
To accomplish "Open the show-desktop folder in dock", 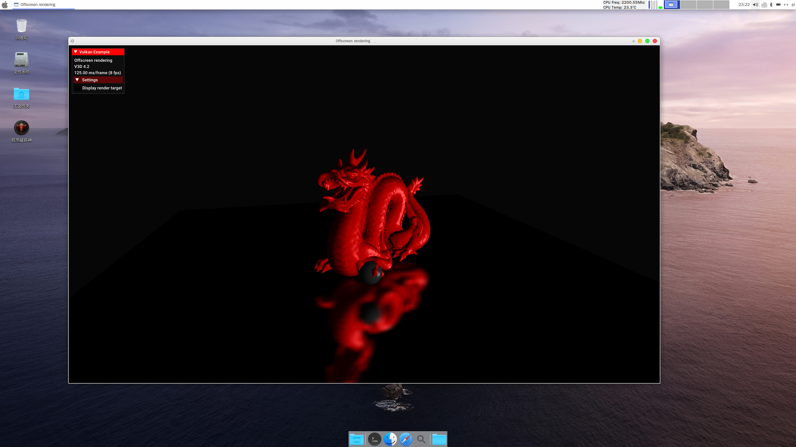I will click(x=357, y=439).
